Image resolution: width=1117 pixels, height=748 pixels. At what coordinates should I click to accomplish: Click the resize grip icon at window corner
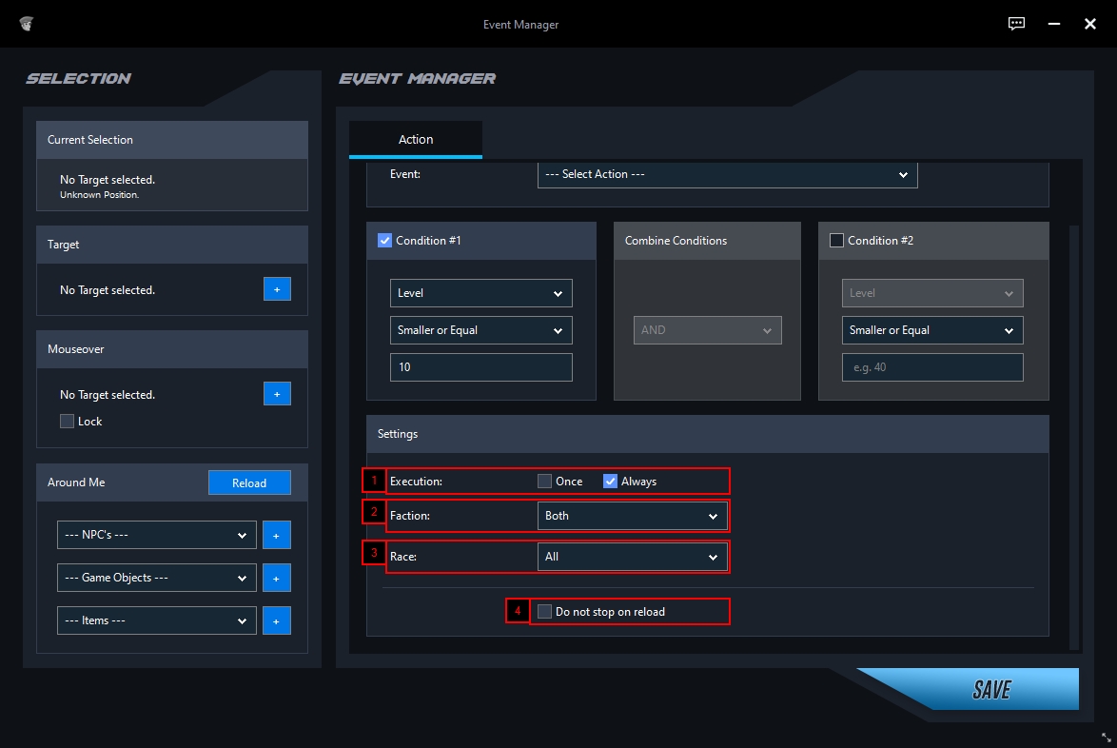(x=1106, y=738)
